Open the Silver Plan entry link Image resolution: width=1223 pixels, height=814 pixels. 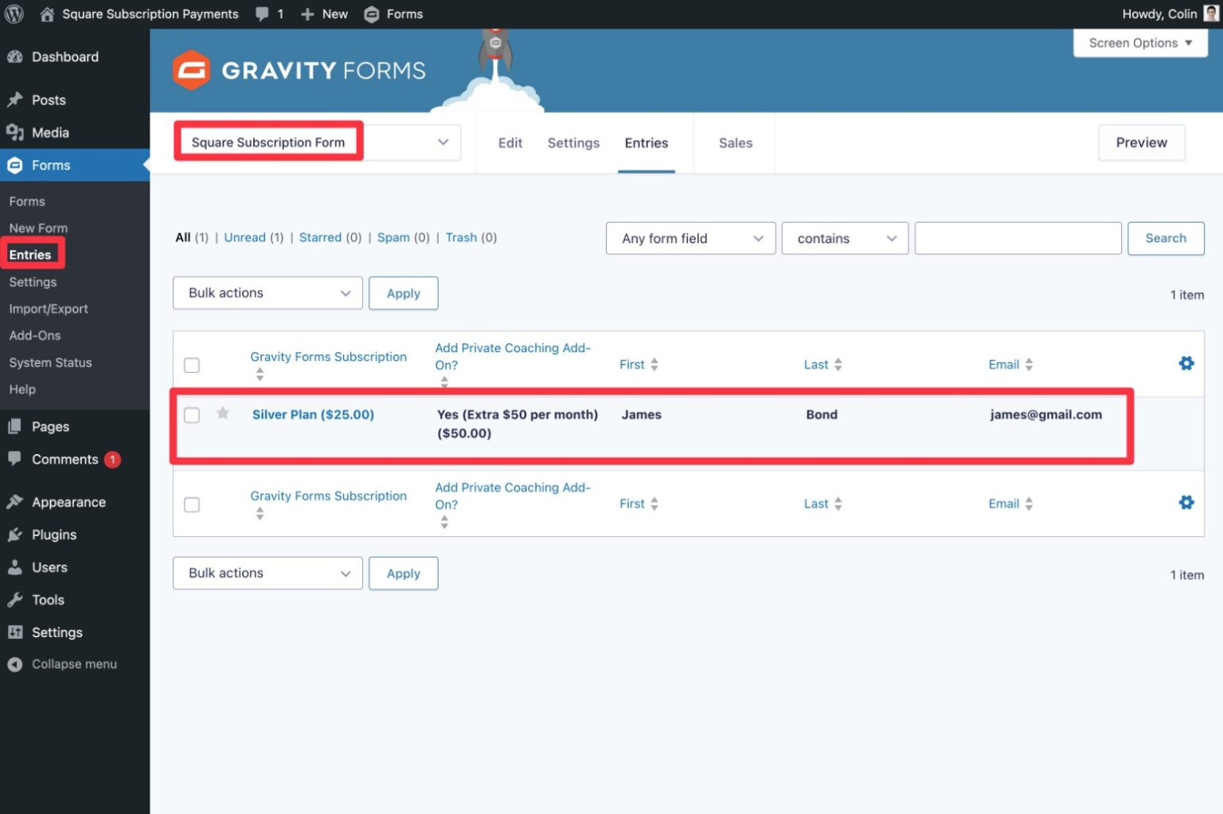pyautogui.click(x=313, y=414)
